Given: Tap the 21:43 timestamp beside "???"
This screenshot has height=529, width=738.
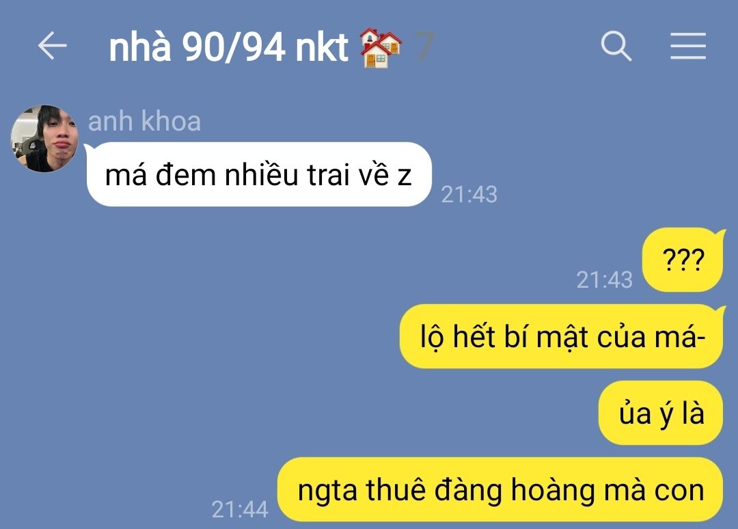Looking at the screenshot, I should pos(605,280).
